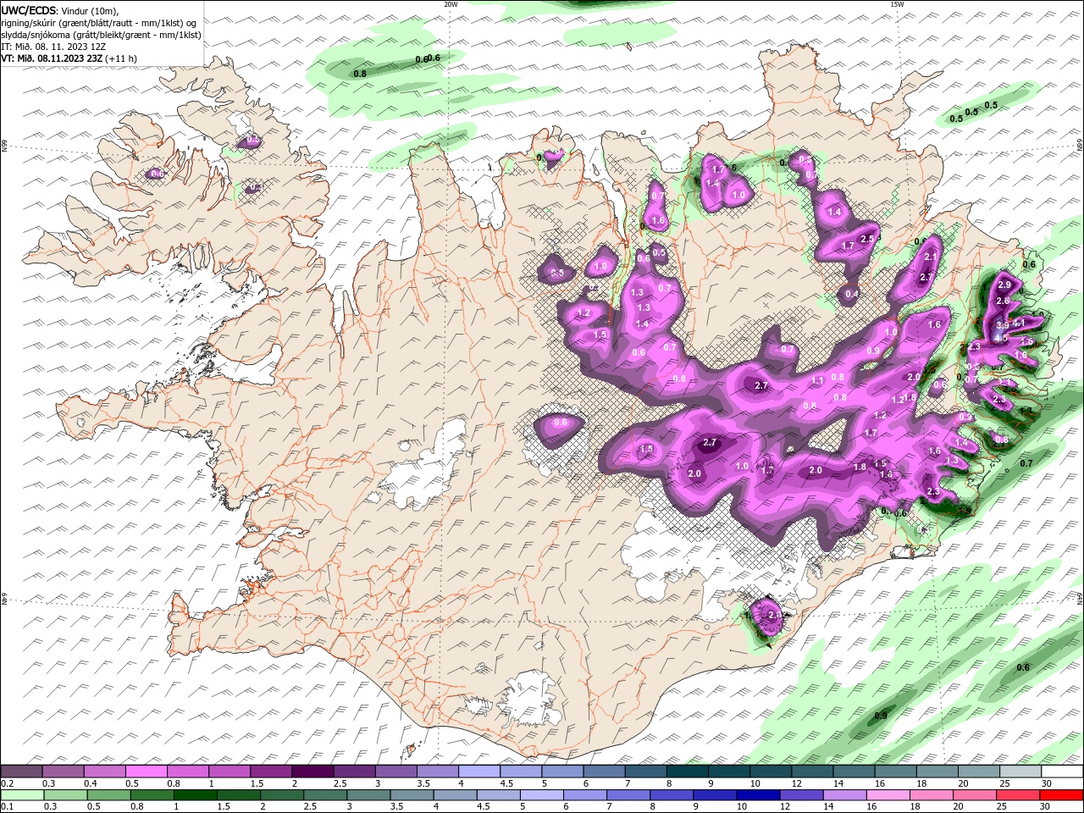Click the 3.9 snowfall value on the map
This screenshot has height=813, width=1084.
1002,325
